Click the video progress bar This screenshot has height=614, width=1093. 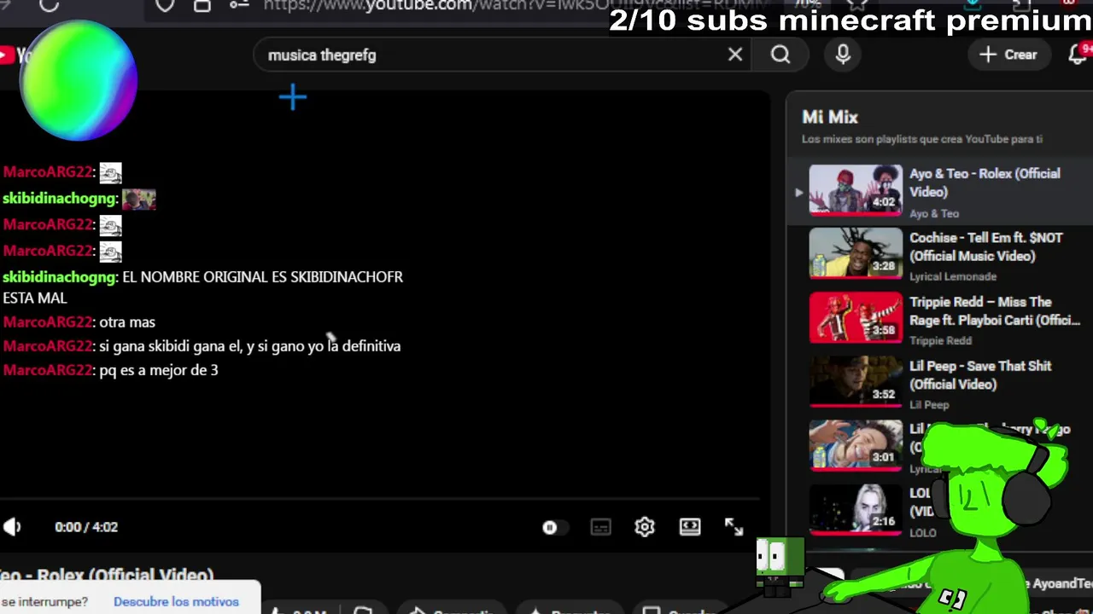[380, 499]
